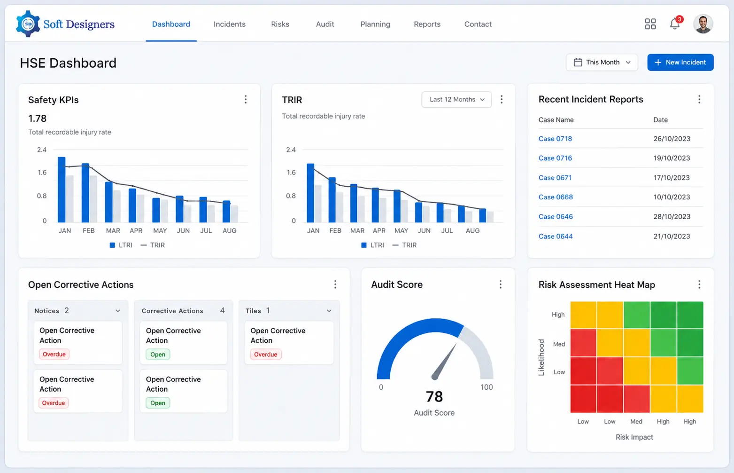Image resolution: width=734 pixels, height=473 pixels.
Task: Click first Open-status card under Corrective Actions
Action: tap(184, 342)
